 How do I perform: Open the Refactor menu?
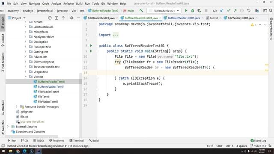(68, 3)
